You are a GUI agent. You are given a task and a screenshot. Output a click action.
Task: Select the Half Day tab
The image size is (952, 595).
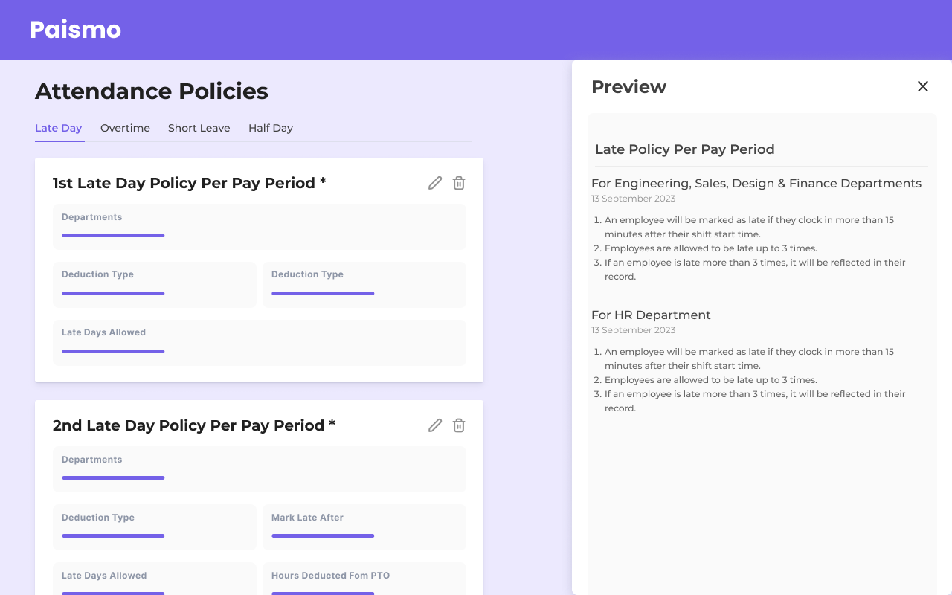[x=271, y=128]
